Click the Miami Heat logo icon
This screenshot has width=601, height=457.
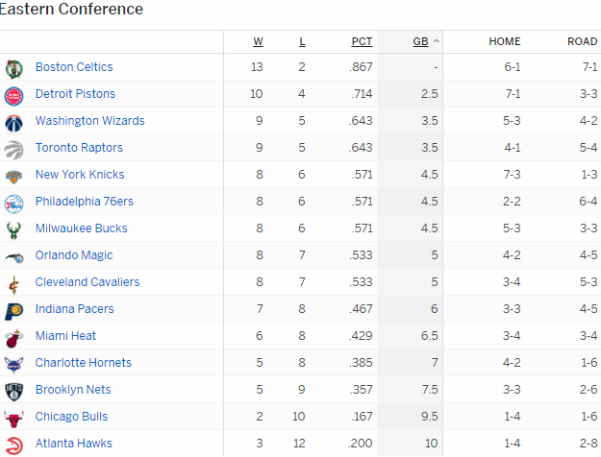click(x=13, y=336)
